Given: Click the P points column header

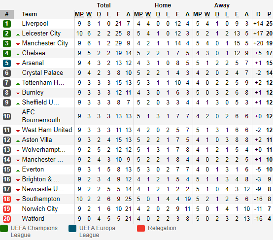Looking at the screenshot, I should 269,14.
